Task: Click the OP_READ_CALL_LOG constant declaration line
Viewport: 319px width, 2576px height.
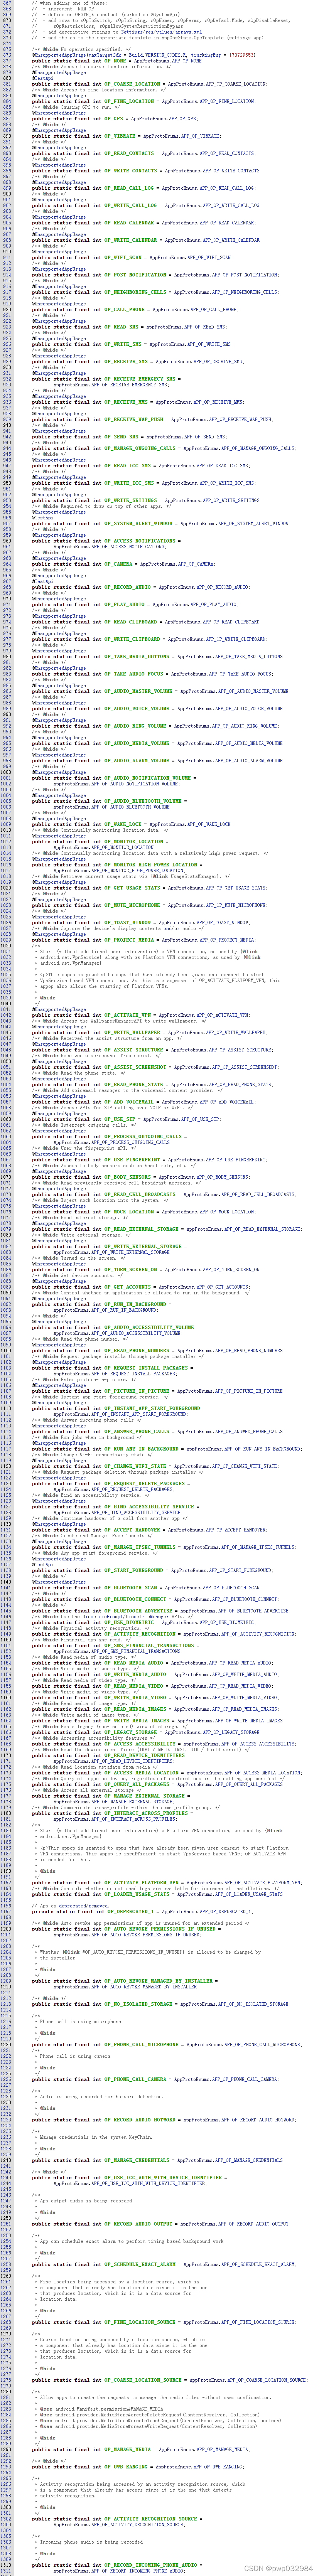Action: pyautogui.click(x=143, y=188)
